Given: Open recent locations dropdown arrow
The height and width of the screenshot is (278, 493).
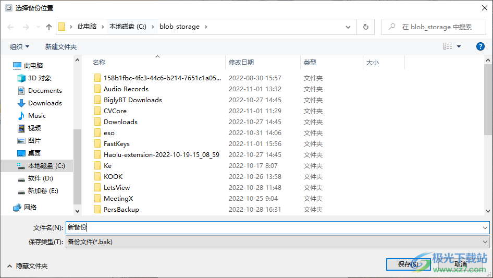Looking at the screenshot, I should click(38, 27).
